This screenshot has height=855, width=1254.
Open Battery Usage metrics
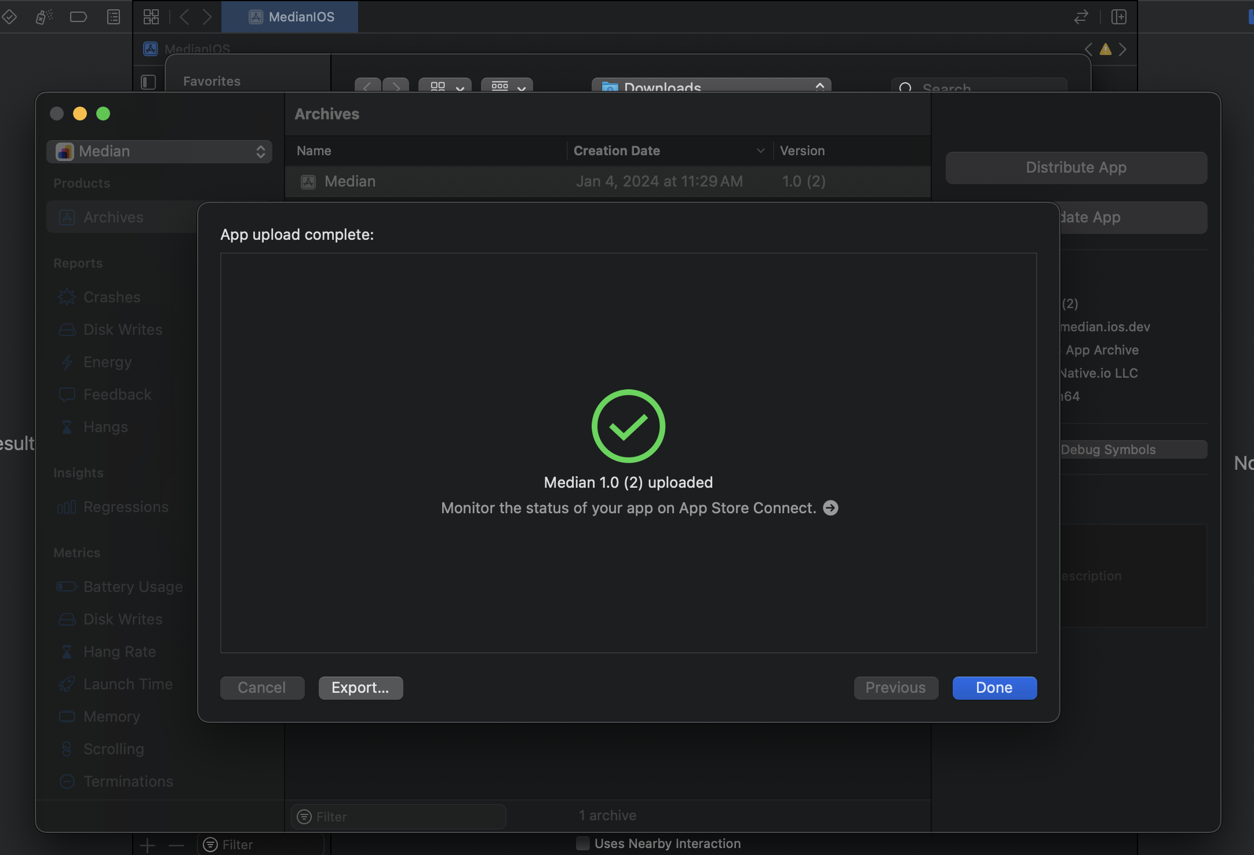[x=133, y=587]
